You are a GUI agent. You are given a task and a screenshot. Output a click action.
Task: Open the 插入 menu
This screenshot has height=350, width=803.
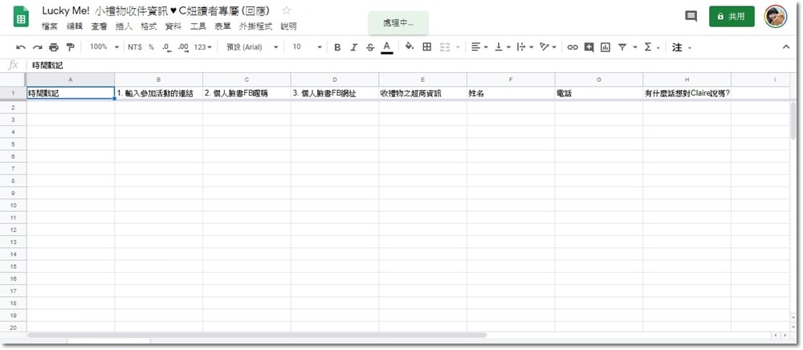click(124, 26)
